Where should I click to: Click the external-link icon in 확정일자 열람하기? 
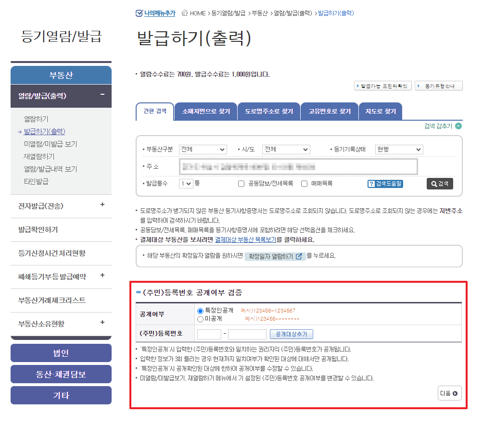(298, 256)
